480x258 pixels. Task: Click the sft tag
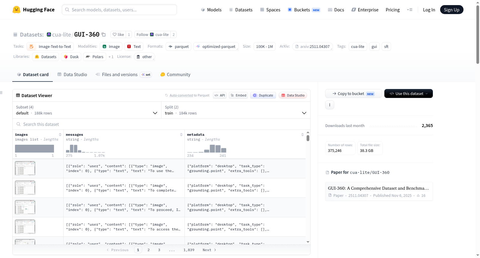[x=386, y=46]
